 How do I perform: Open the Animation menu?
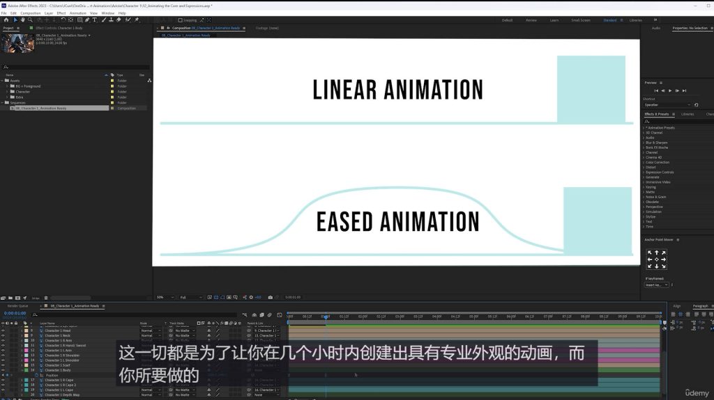[78, 13]
